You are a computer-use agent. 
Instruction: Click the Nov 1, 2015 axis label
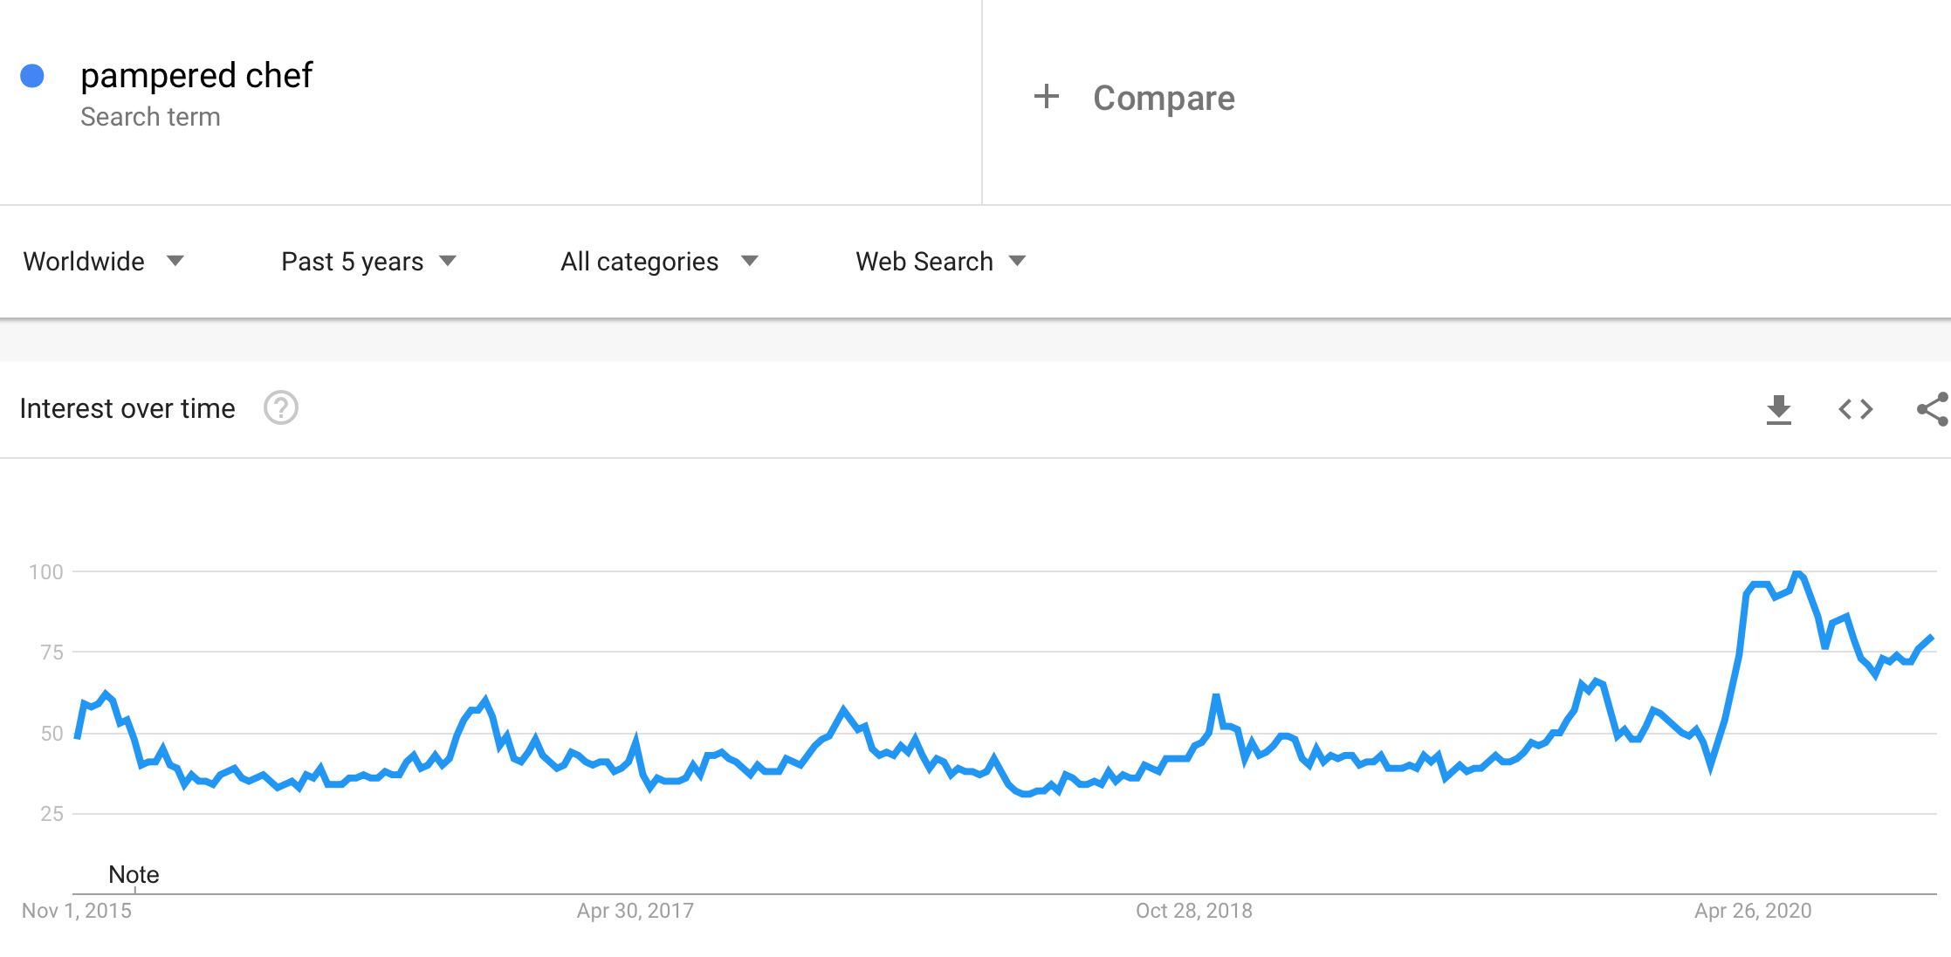[77, 911]
